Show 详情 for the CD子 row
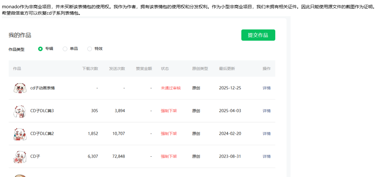The width and height of the screenshot is (377, 177). click(266, 157)
